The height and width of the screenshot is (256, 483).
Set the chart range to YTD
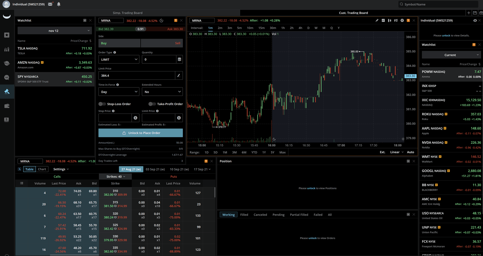(x=254, y=152)
